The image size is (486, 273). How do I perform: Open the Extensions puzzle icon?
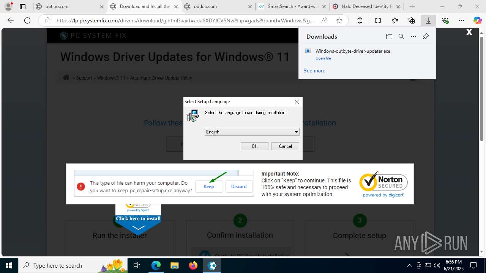pos(360,20)
